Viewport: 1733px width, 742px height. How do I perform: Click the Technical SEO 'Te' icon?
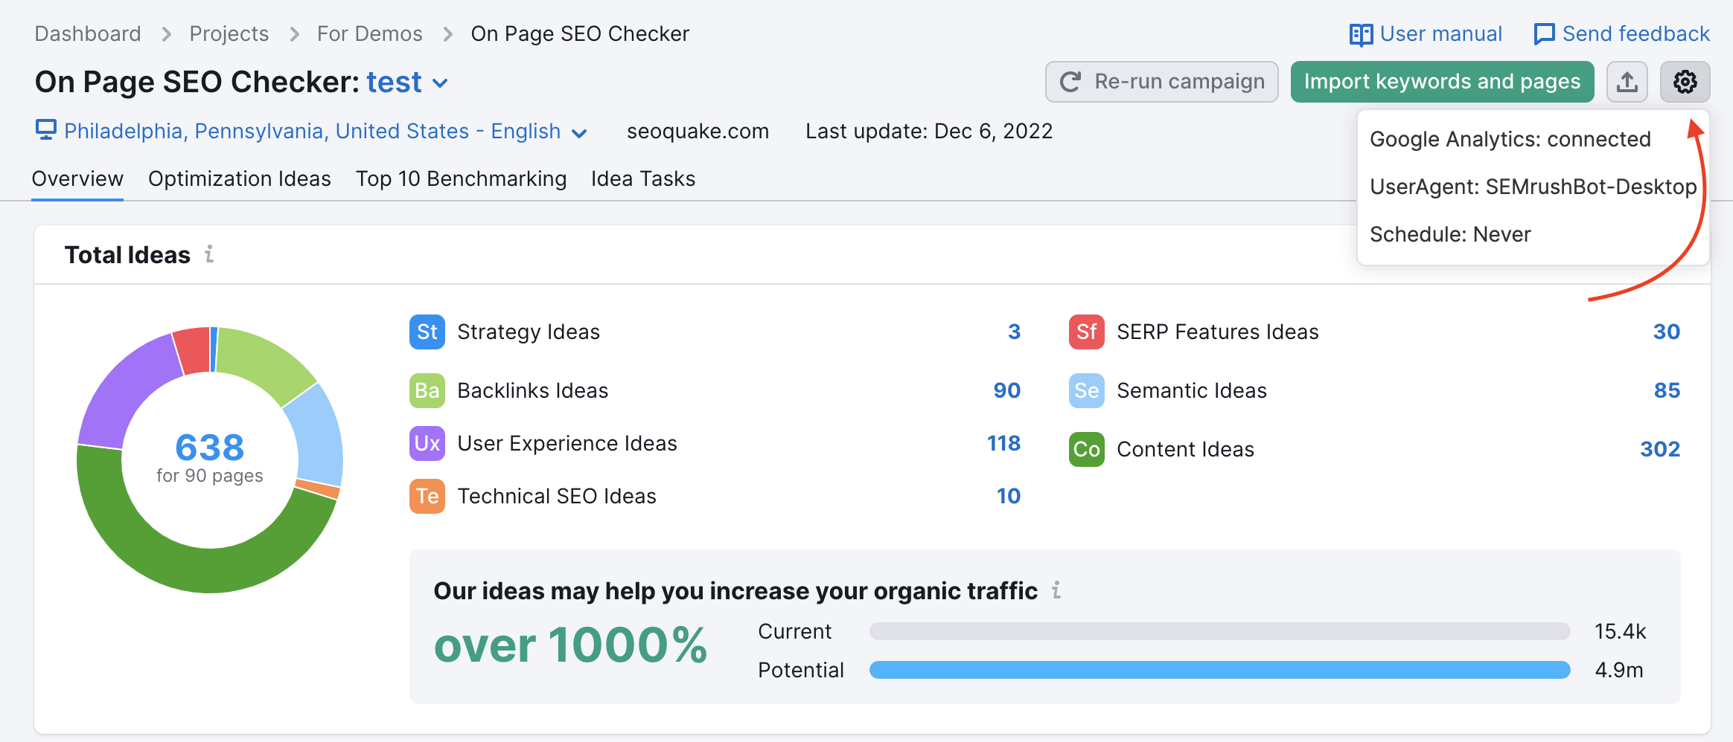427,496
